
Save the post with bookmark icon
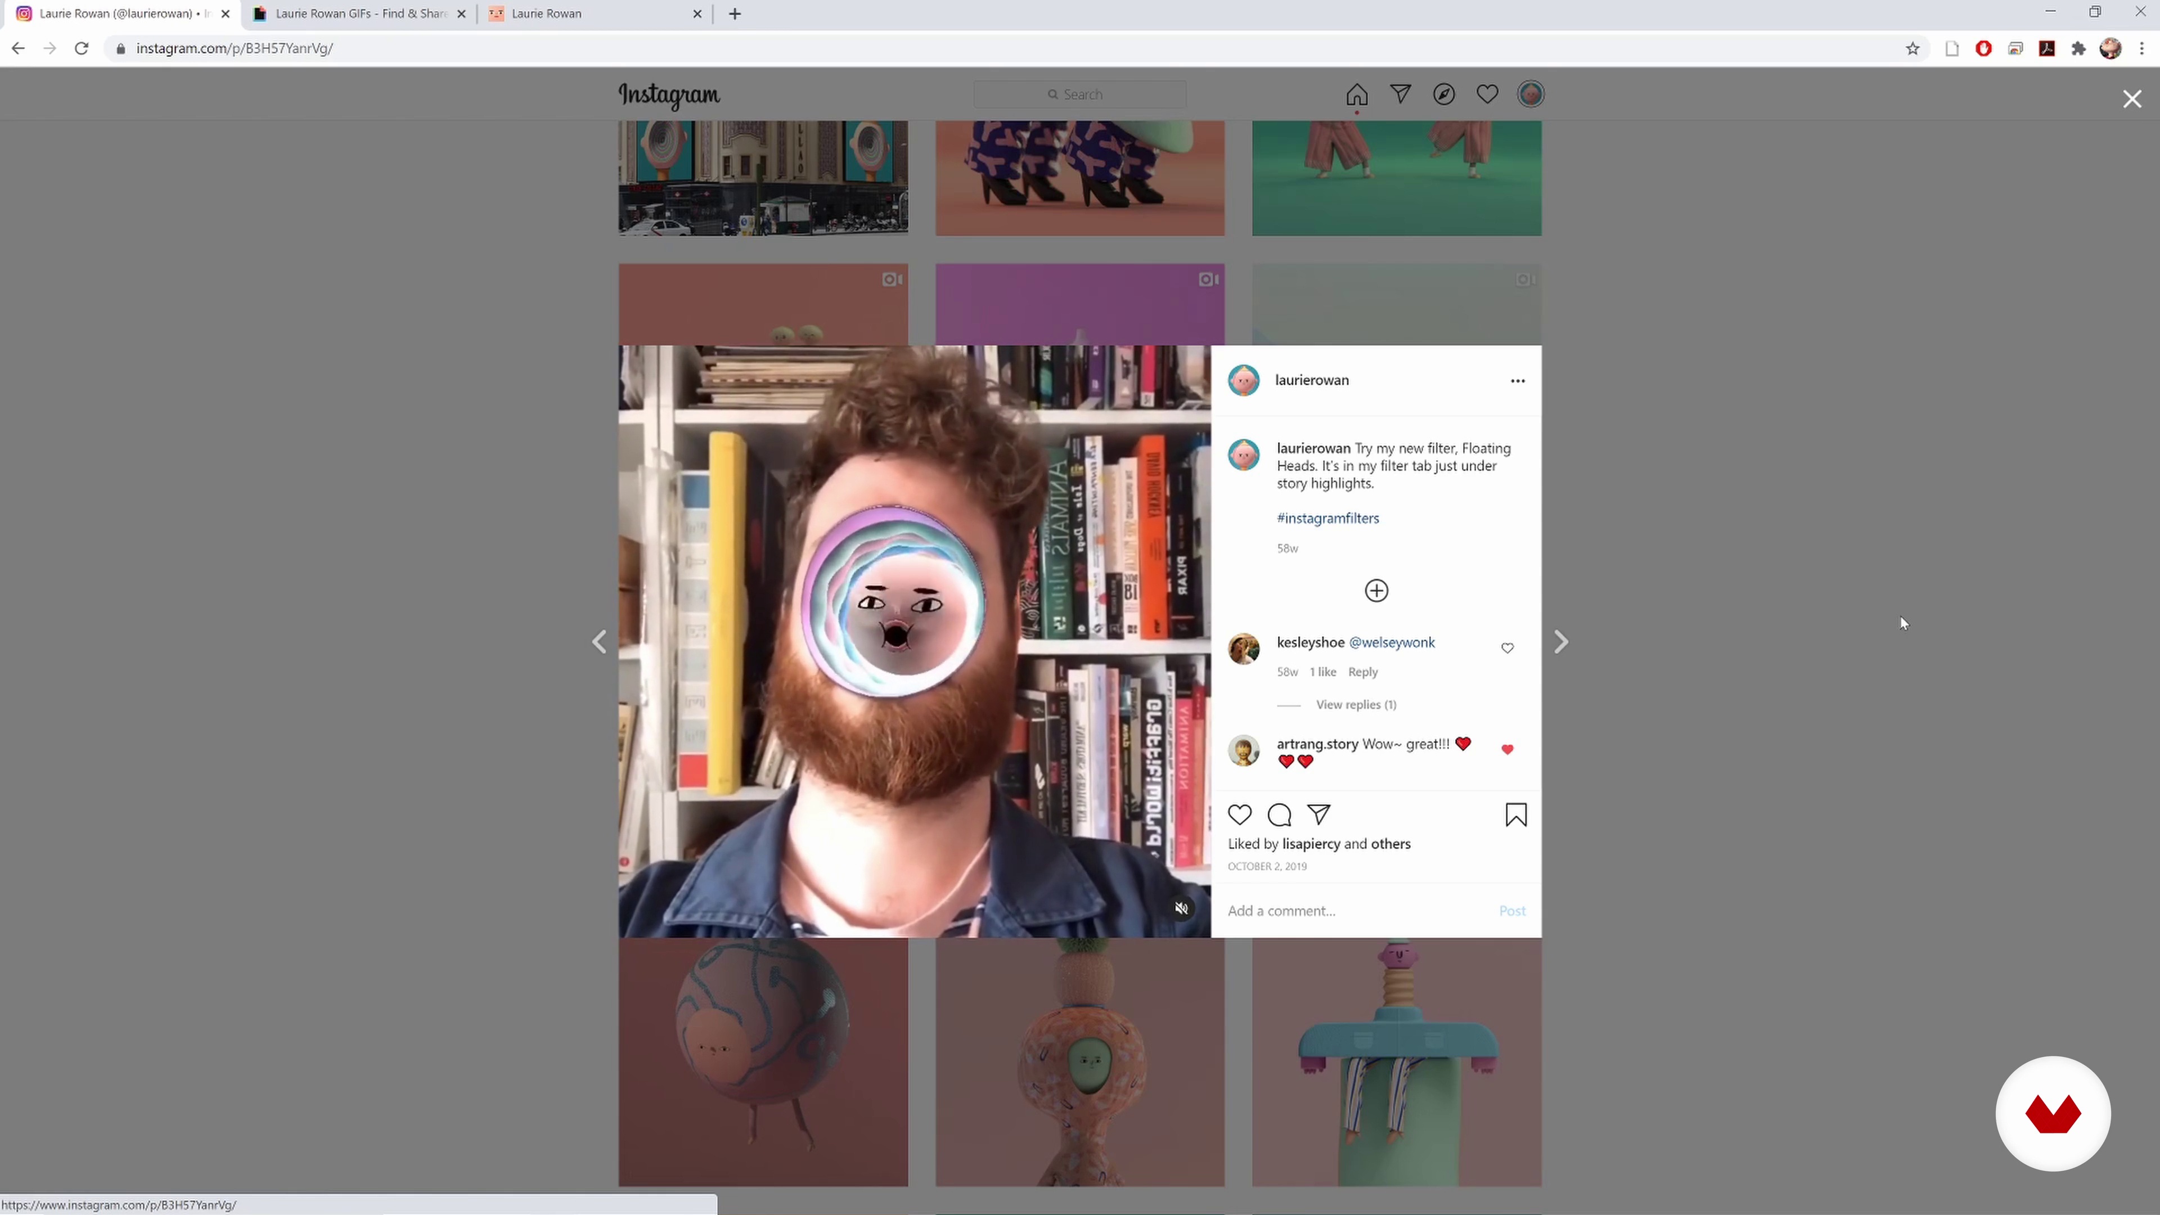point(1516,815)
